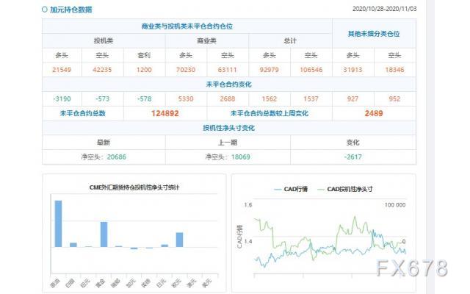Click the 100 000 right-axis value

coord(395,205)
